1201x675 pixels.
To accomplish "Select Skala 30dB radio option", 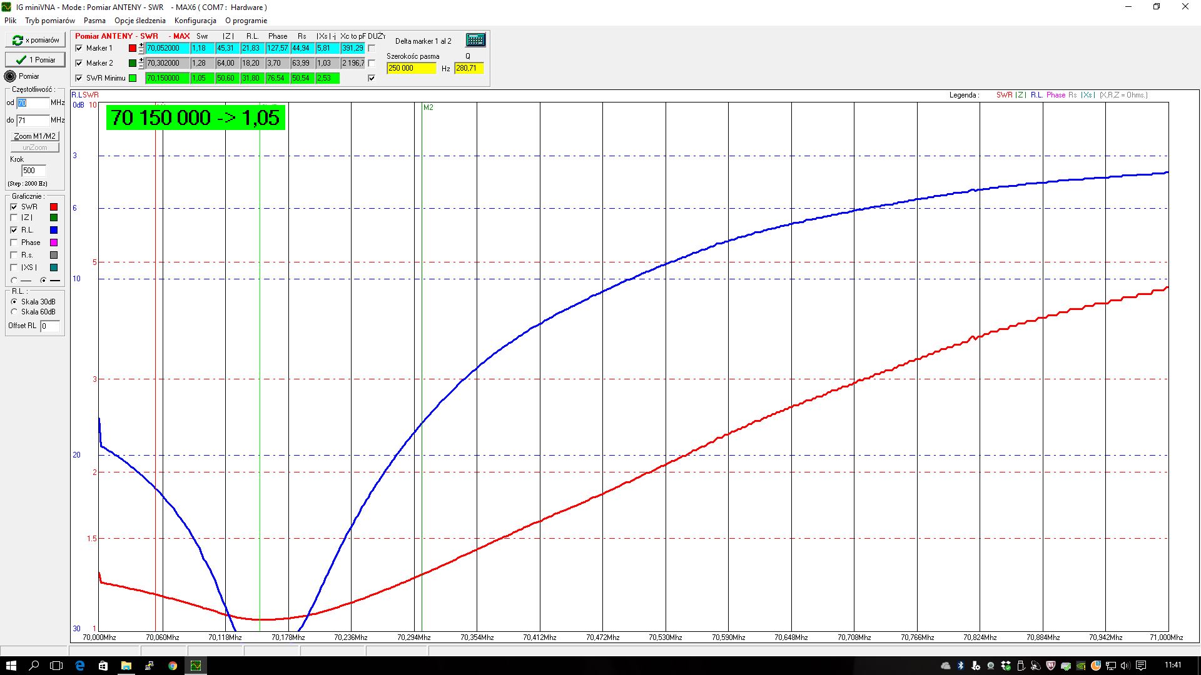I will pos(14,302).
